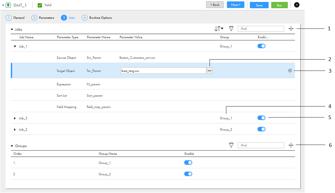This screenshot has width=335, height=193.
Task: Click the Job Name column header
Action: (x=26, y=37)
